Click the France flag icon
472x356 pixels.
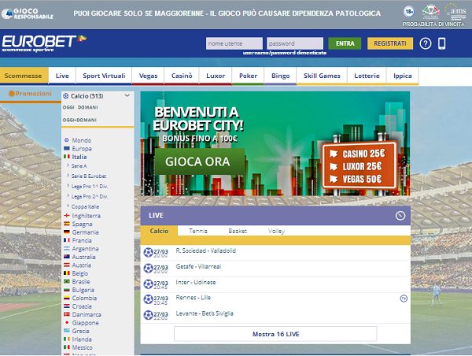(x=67, y=240)
